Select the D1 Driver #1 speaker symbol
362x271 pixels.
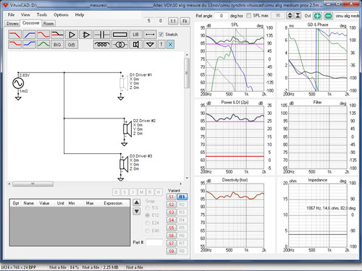tap(124, 83)
